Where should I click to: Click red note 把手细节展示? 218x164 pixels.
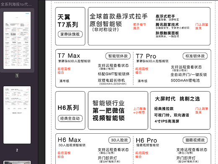point(139,26)
